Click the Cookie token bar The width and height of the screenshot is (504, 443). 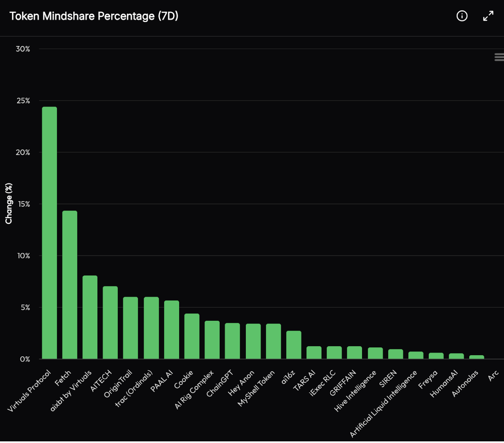click(x=192, y=336)
